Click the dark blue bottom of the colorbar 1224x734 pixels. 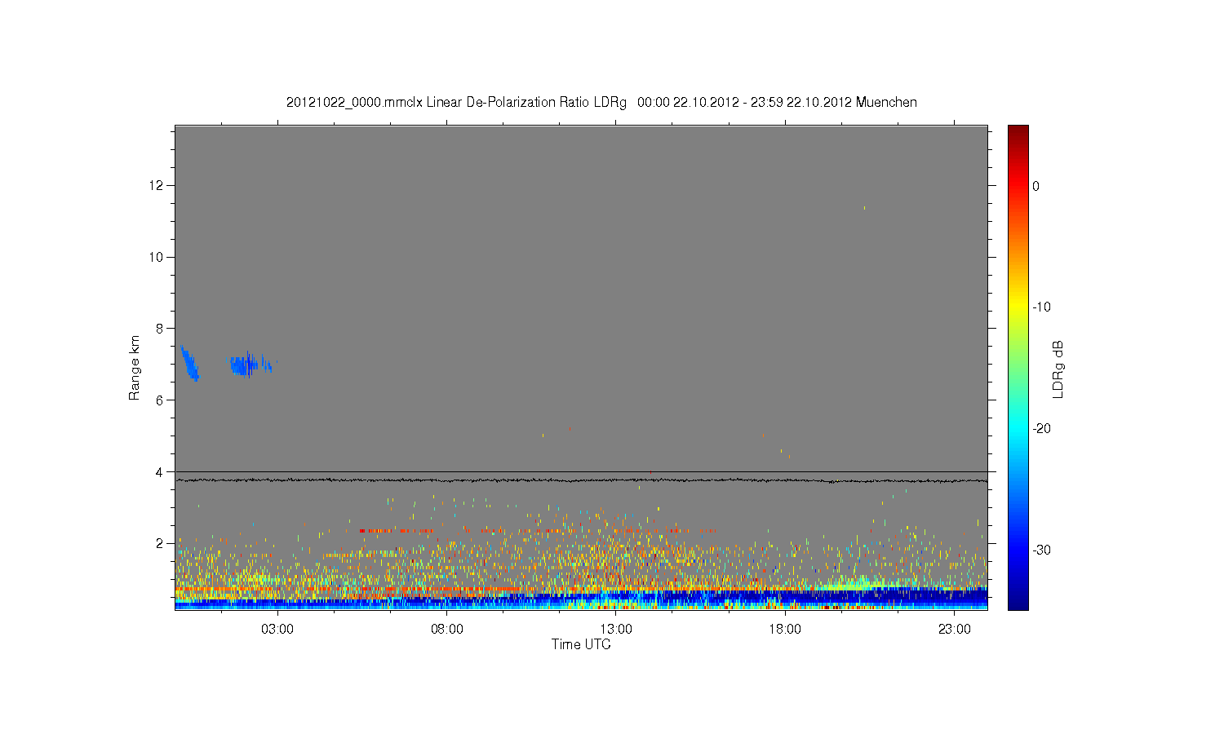tap(1018, 602)
